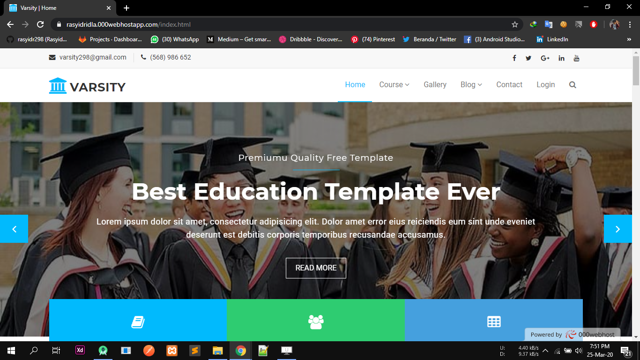Select the Google Plus social icon
Image resolution: width=640 pixels, height=360 pixels.
[x=545, y=58]
